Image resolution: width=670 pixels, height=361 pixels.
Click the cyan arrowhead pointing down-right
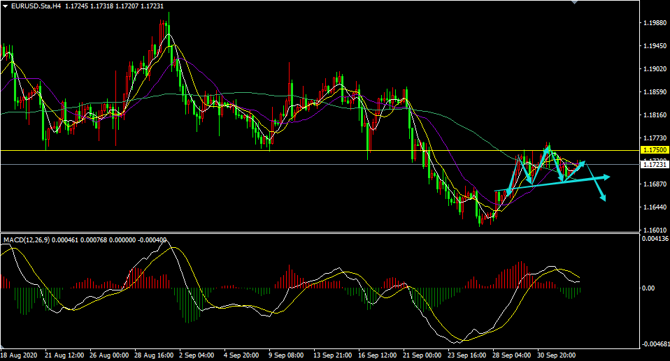602,198
